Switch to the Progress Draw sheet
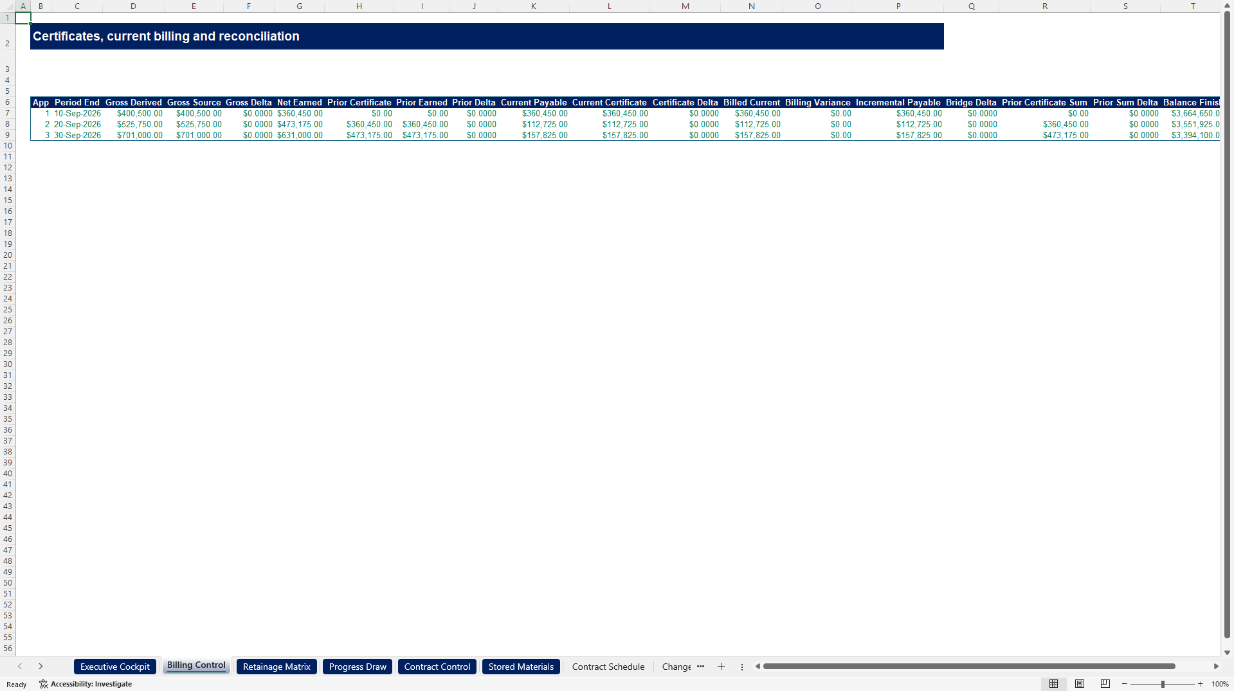This screenshot has width=1234, height=691. coord(358,667)
